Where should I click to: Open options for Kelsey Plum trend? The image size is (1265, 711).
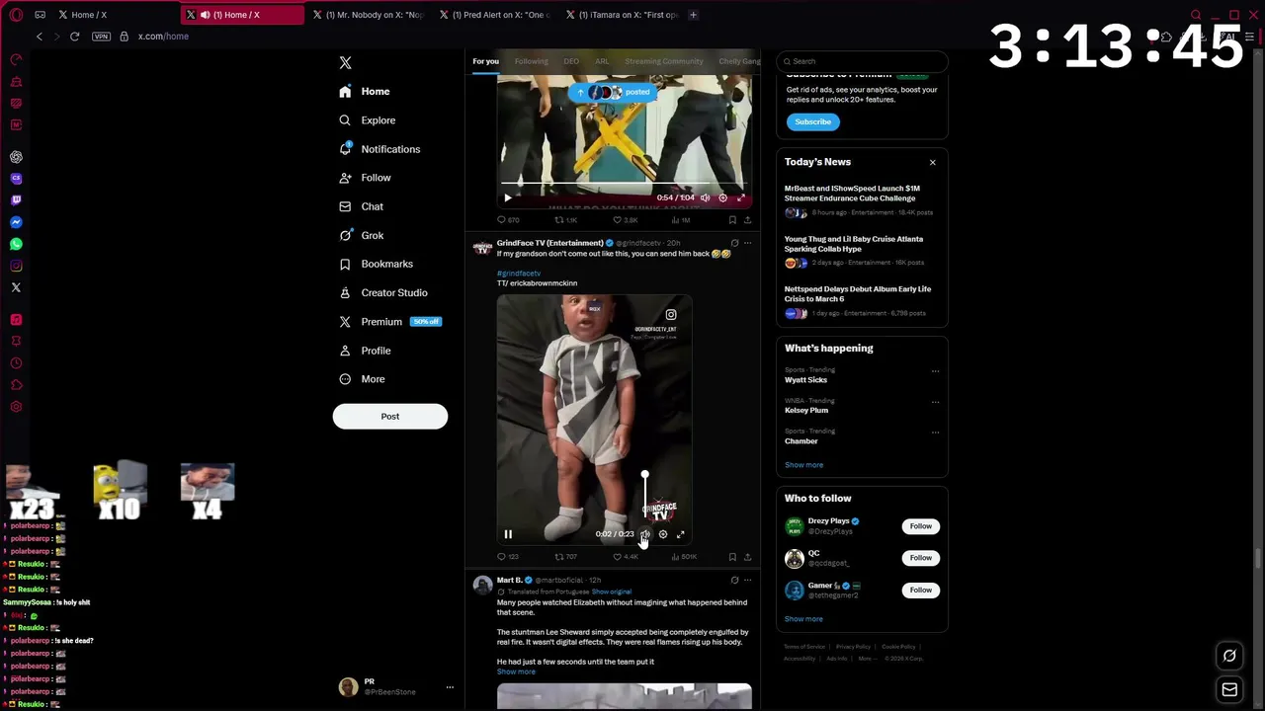[935, 402]
